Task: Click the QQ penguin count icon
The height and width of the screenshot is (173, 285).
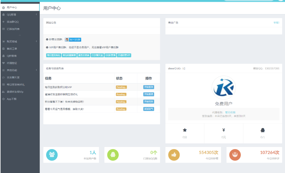Action: click(x=262, y=130)
